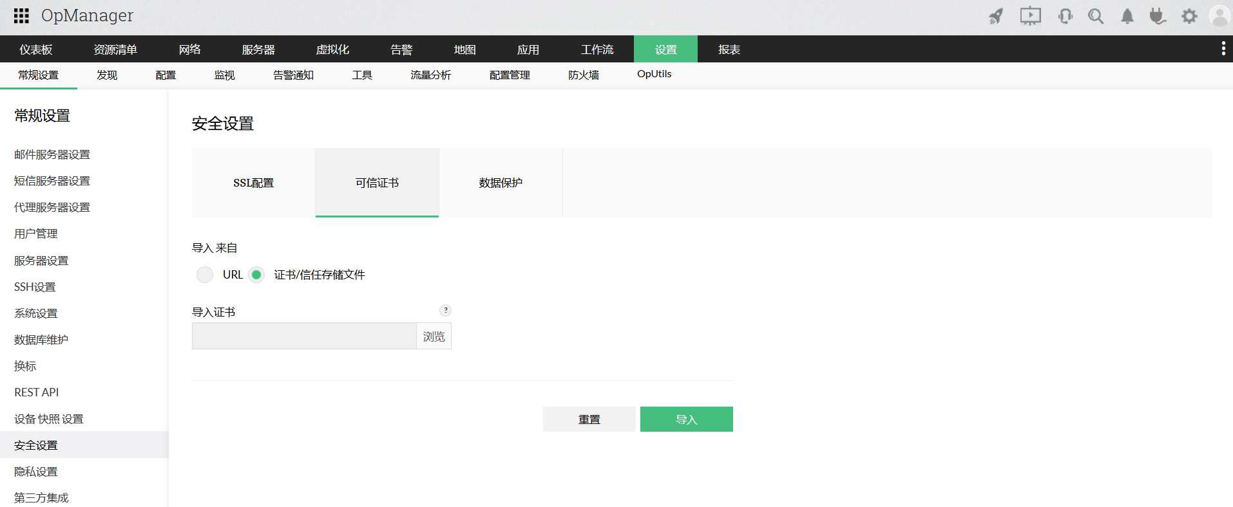Open the vertical three-dot menu
Image resolution: width=1233 pixels, height=507 pixels.
click(x=1223, y=48)
